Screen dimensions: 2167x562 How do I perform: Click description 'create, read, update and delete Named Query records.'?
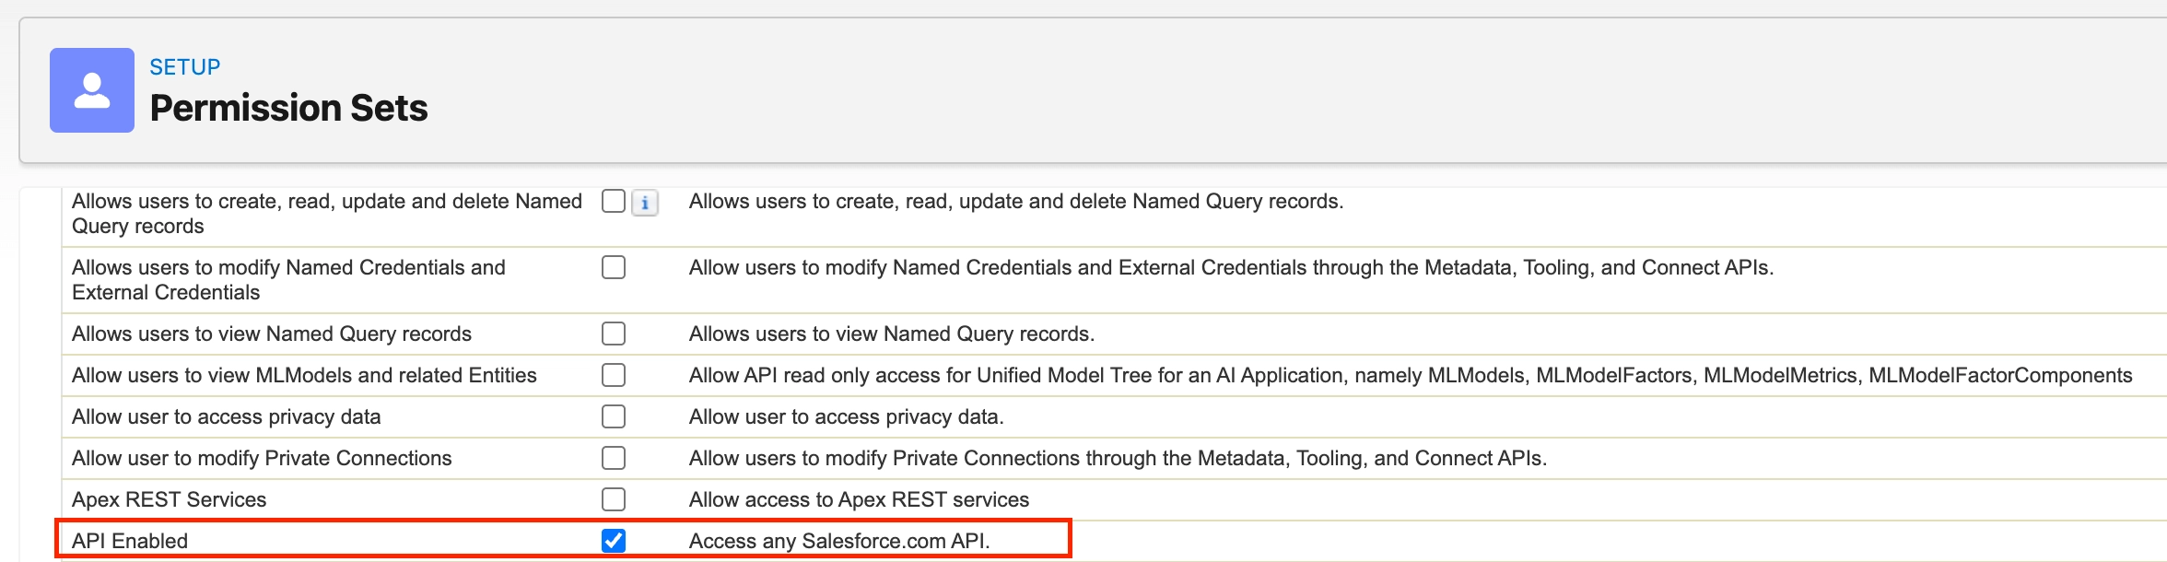tap(1016, 201)
